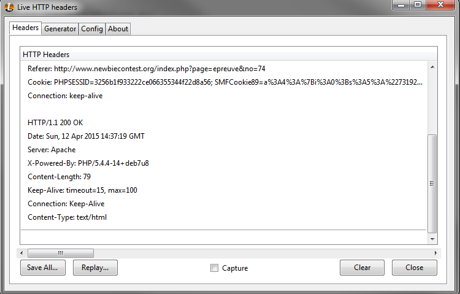This screenshot has width=460, height=294.
Task: Click the Save All... button
Action: (43, 268)
